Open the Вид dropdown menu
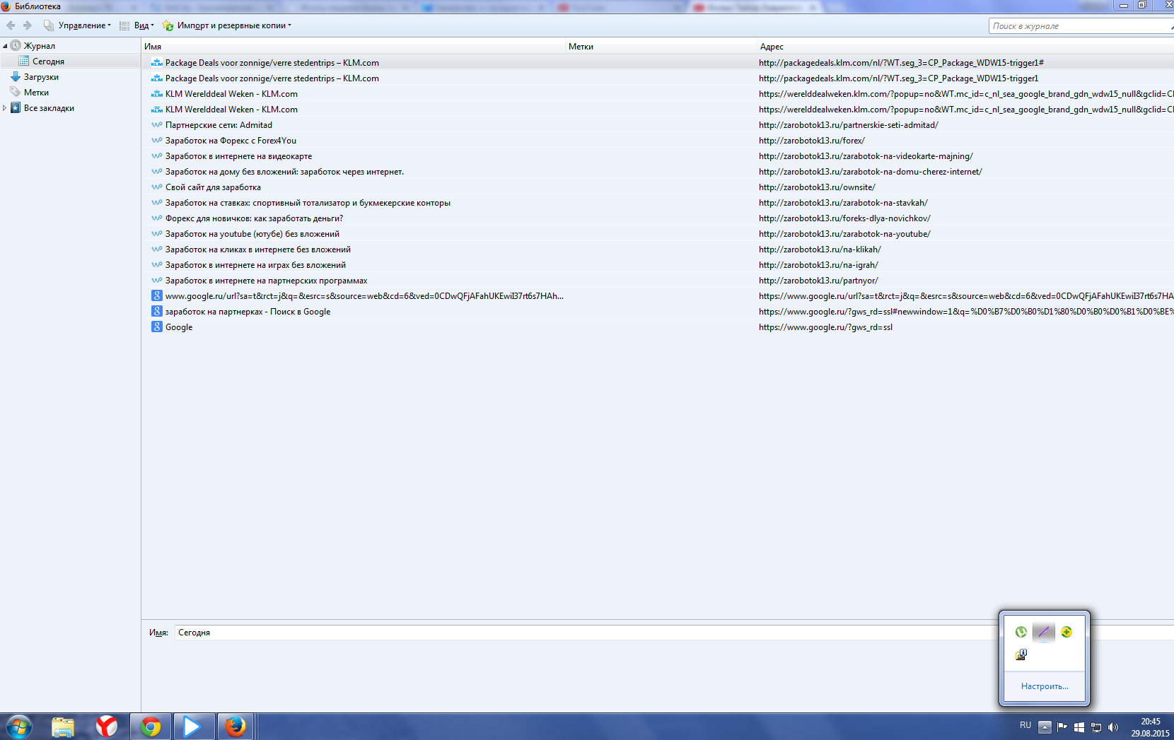 [x=136, y=25]
